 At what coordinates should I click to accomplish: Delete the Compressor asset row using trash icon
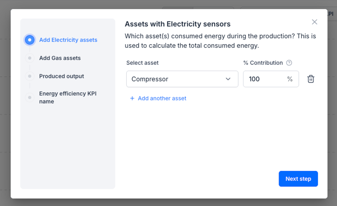tap(311, 79)
